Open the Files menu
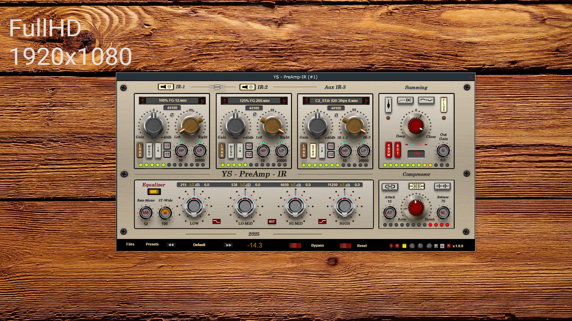572x321 pixels. click(130, 244)
